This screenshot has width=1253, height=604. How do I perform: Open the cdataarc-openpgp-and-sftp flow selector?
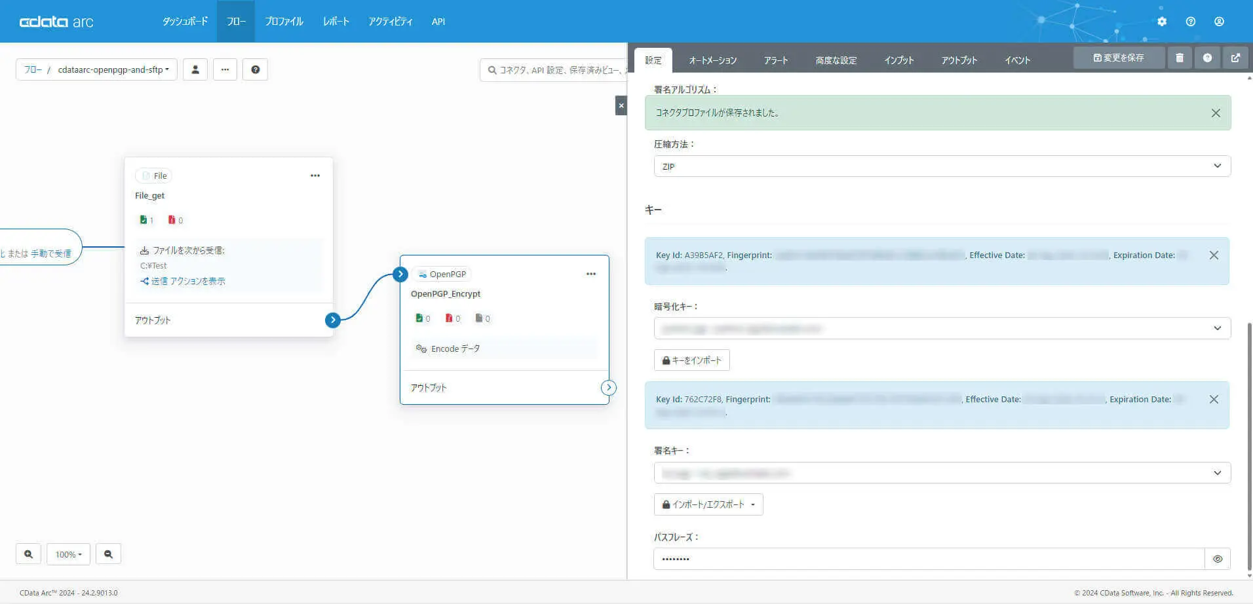(x=113, y=69)
